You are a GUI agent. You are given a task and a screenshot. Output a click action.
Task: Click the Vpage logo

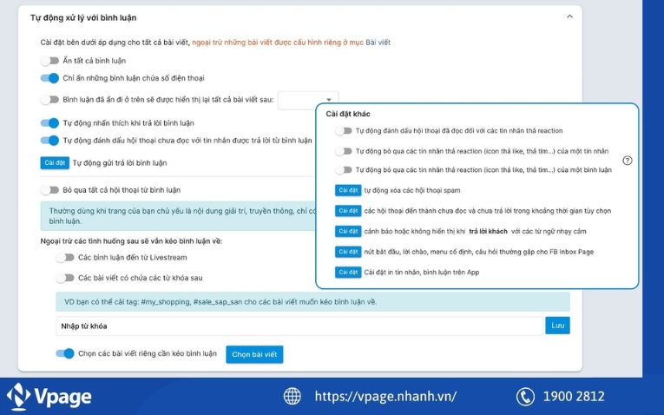pyautogui.click(x=49, y=397)
